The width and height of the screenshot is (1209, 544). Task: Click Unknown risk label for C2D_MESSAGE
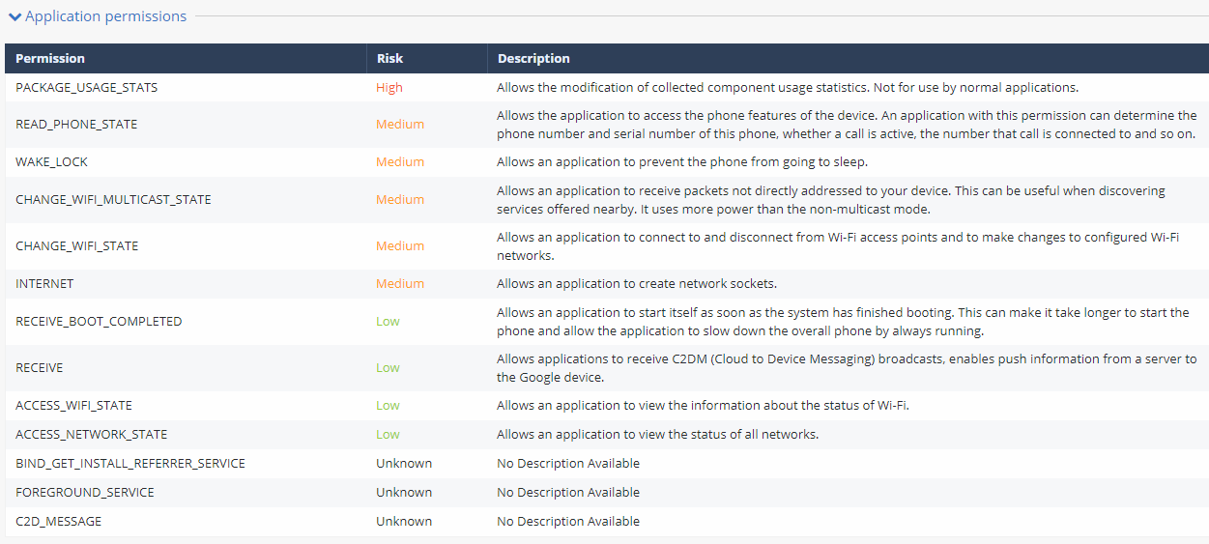click(404, 521)
